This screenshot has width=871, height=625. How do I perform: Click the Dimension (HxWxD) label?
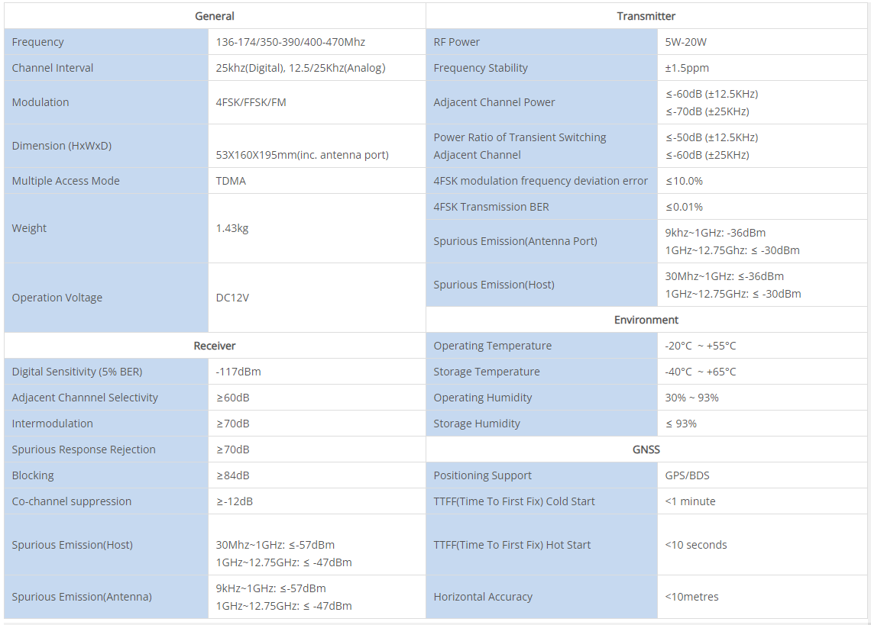click(62, 146)
